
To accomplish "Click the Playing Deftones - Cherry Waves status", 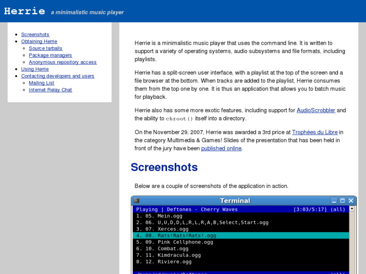I will coord(187,210).
